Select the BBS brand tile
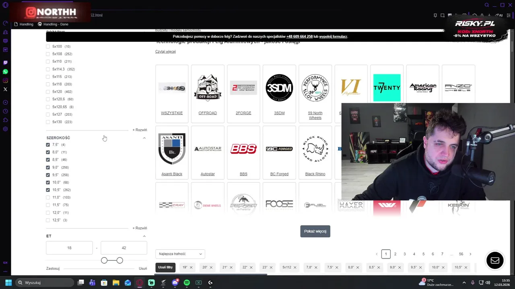 (243, 152)
